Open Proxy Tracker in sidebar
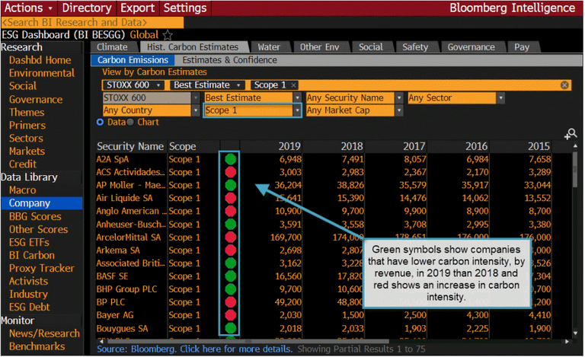This screenshot has width=585, height=357. click(41, 268)
